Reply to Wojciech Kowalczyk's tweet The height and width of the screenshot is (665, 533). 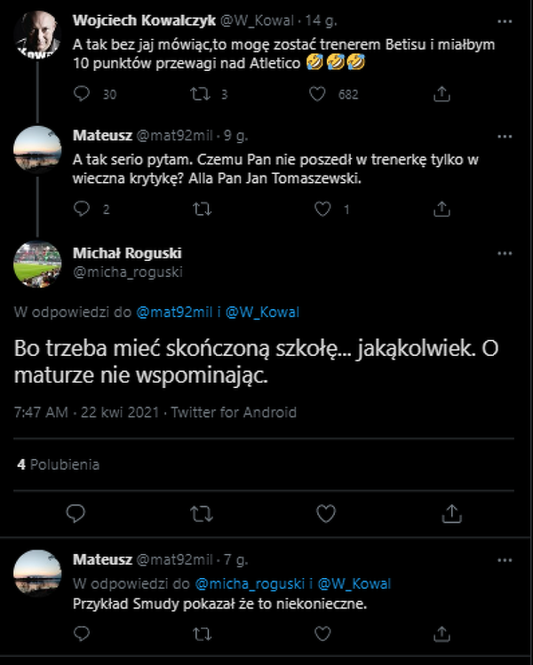click(x=82, y=94)
